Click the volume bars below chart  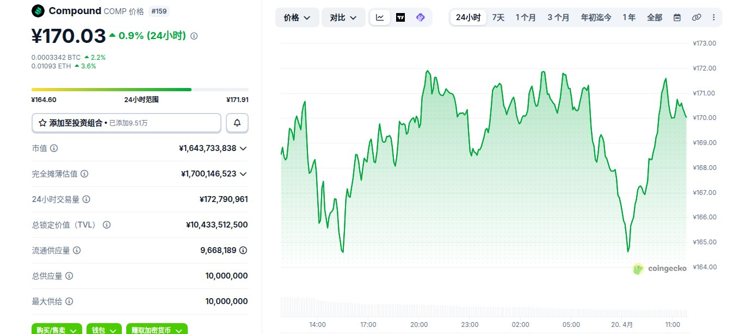[x=483, y=306]
